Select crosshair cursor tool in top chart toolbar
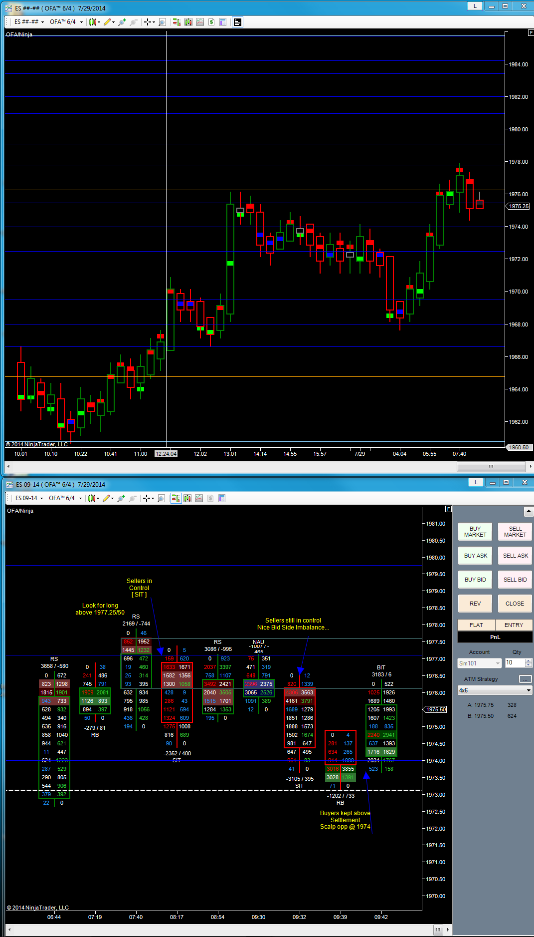The height and width of the screenshot is (937, 534). (147, 22)
